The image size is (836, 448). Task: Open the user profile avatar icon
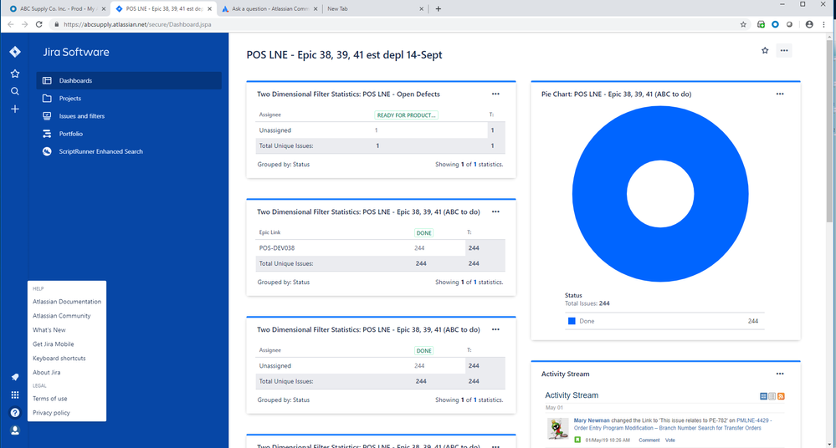pos(15,430)
